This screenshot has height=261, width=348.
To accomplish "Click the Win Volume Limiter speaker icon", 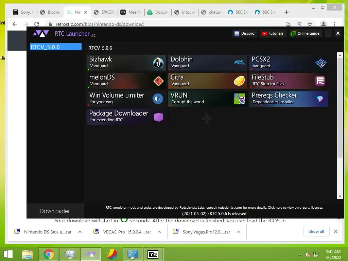I will coord(158,99).
